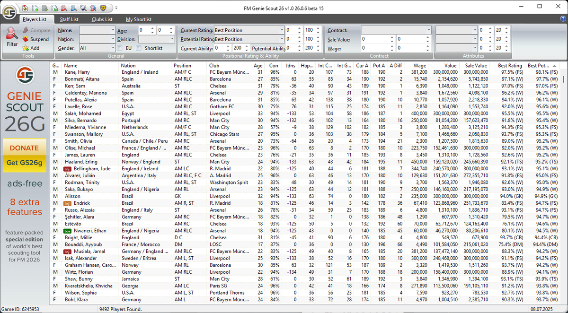Image resolution: width=568 pixels, height=313 pixels.
Task: Click the Suspend red card tool
Action: pos(35,39)
